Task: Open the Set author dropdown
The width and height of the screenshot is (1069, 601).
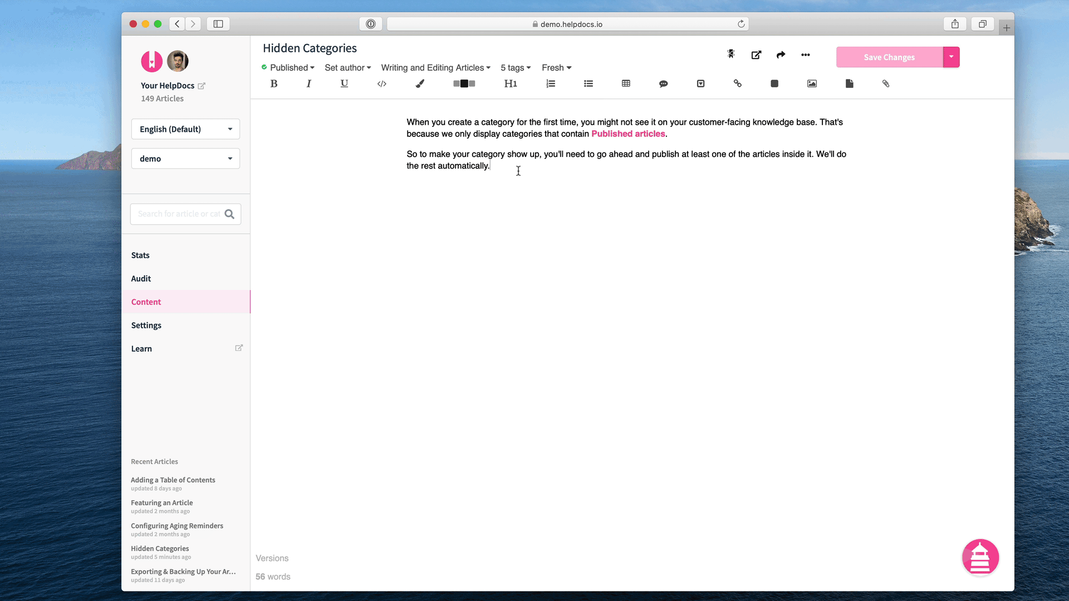Action: pyautogui.click(x=348, y=67)
